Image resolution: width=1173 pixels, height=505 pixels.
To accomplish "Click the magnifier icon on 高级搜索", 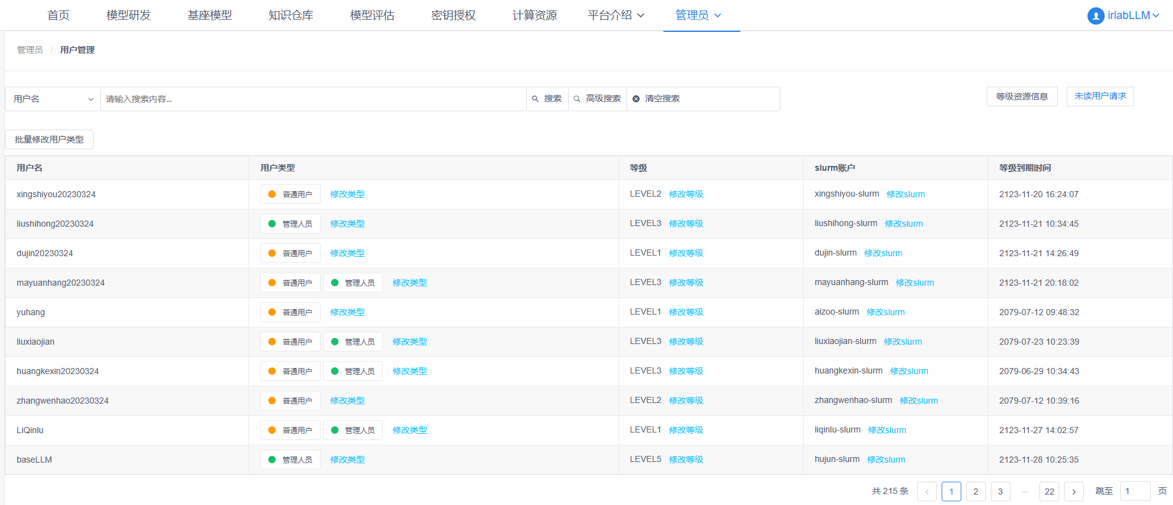I will click(x=577, y=99).
